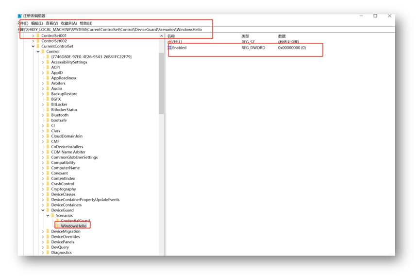Click the 0x00000000 (0) data value
Image resolution: width=420 pixels, height=276 pixels.
[x=292, y=48]
